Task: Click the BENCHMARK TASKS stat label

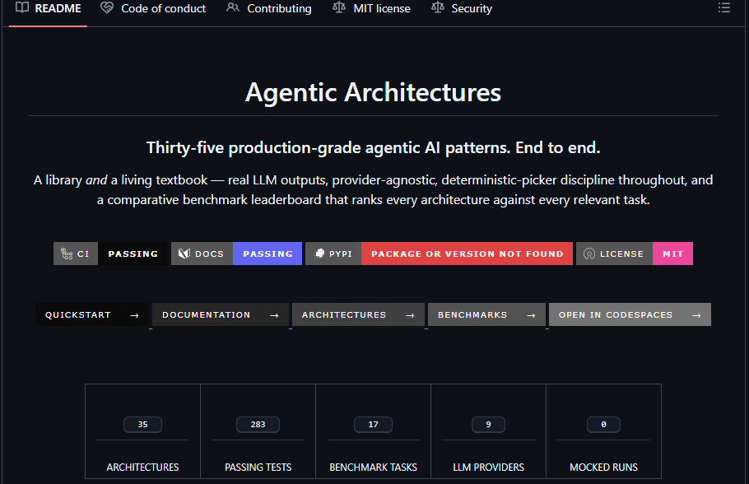Action: 373,468
